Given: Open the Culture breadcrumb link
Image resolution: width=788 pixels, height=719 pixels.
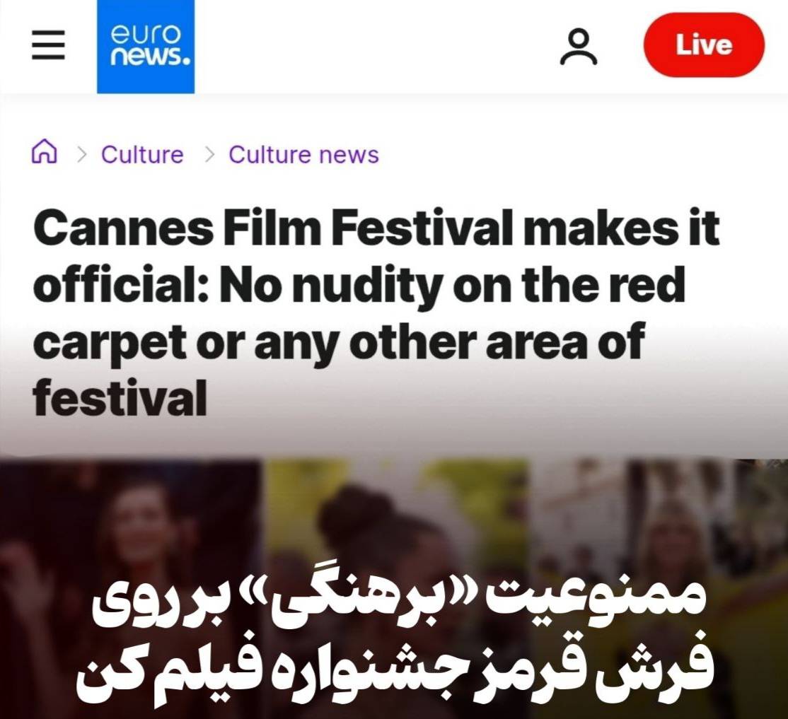Looking at the screenshot, I should tap(142, 154).
